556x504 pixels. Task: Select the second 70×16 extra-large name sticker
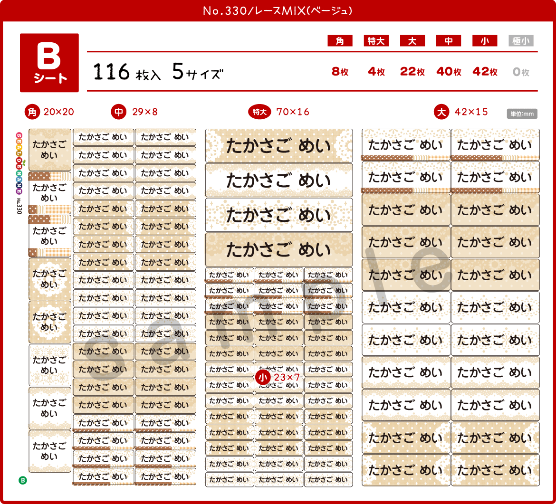pos(279,180)
